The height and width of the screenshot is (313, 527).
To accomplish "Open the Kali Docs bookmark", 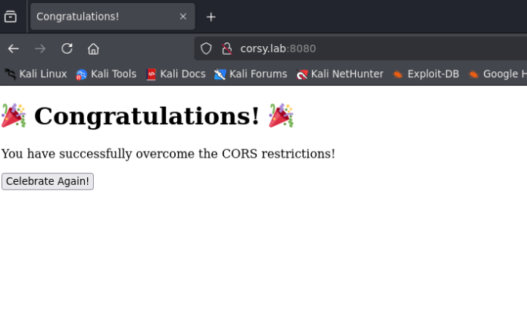I will point(176,74).
